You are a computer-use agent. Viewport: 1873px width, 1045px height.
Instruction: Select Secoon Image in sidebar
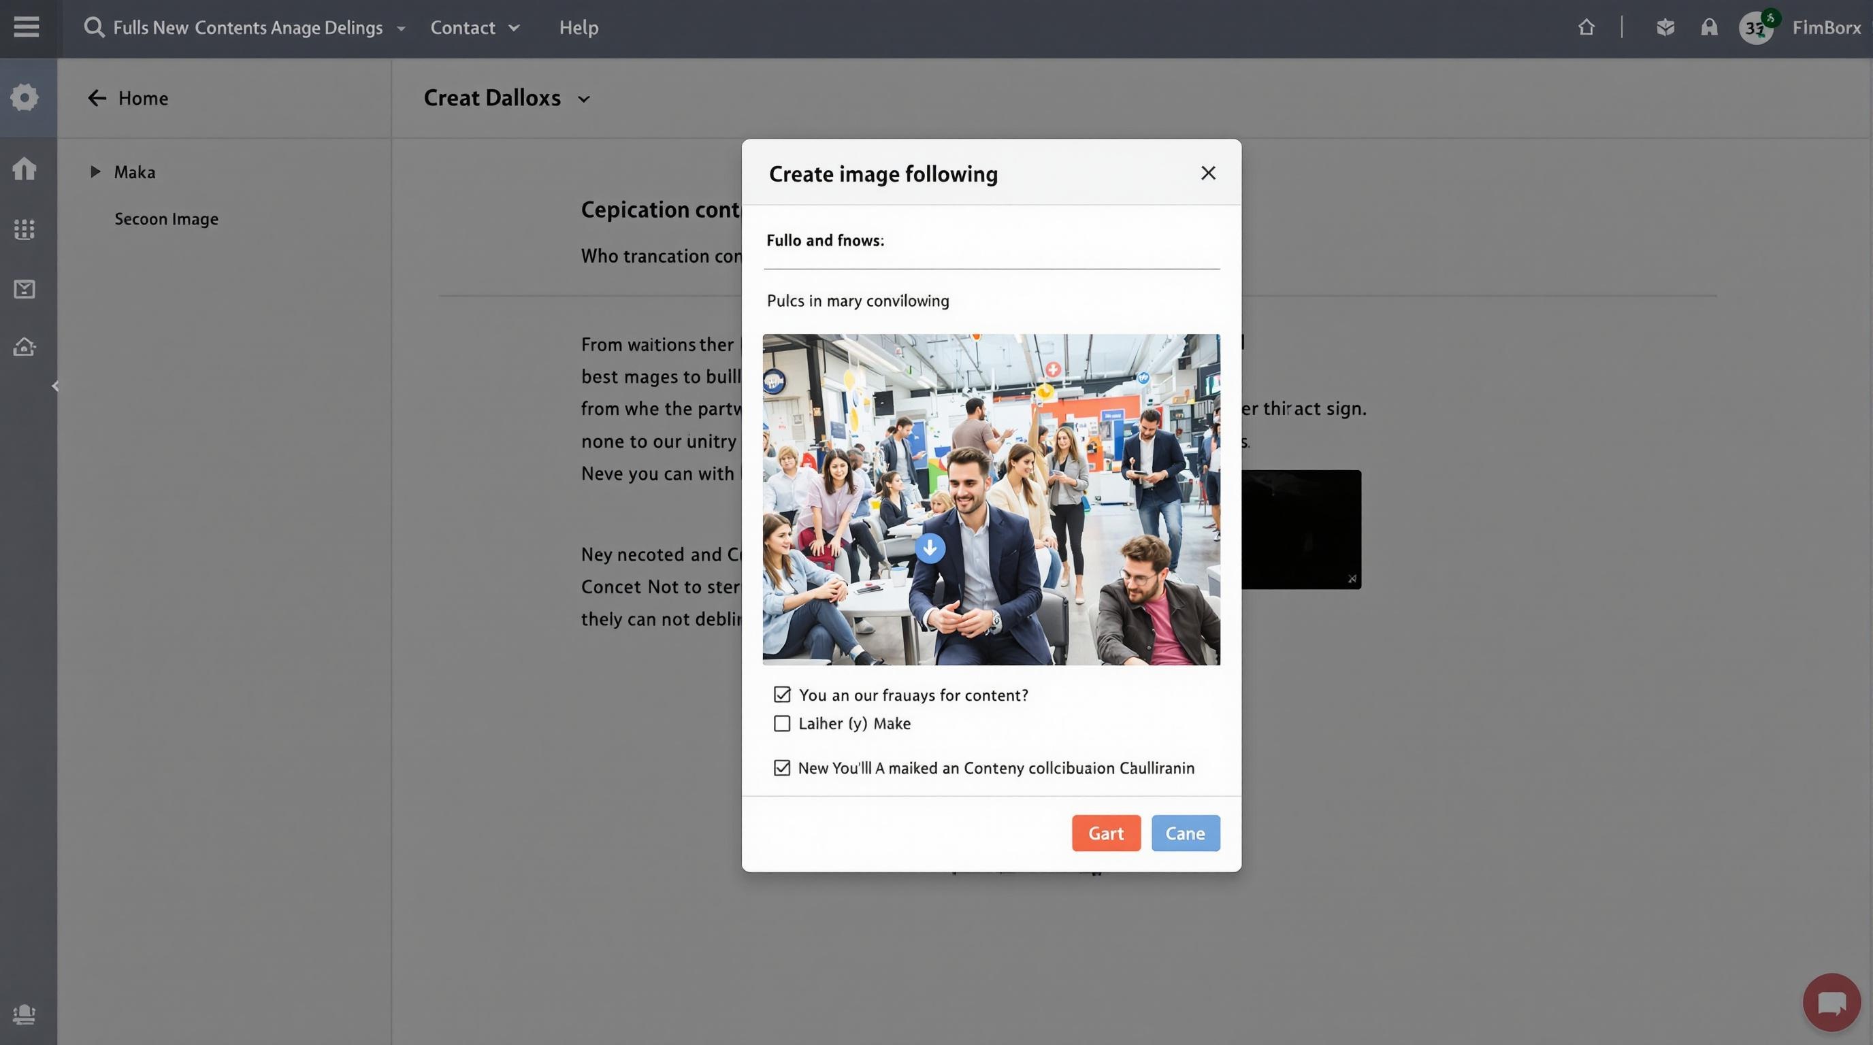click(166, 219)
